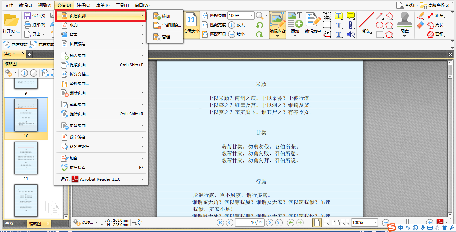Open the Comments (注释) menu
456x232 pixels.
tap(83, 5)
